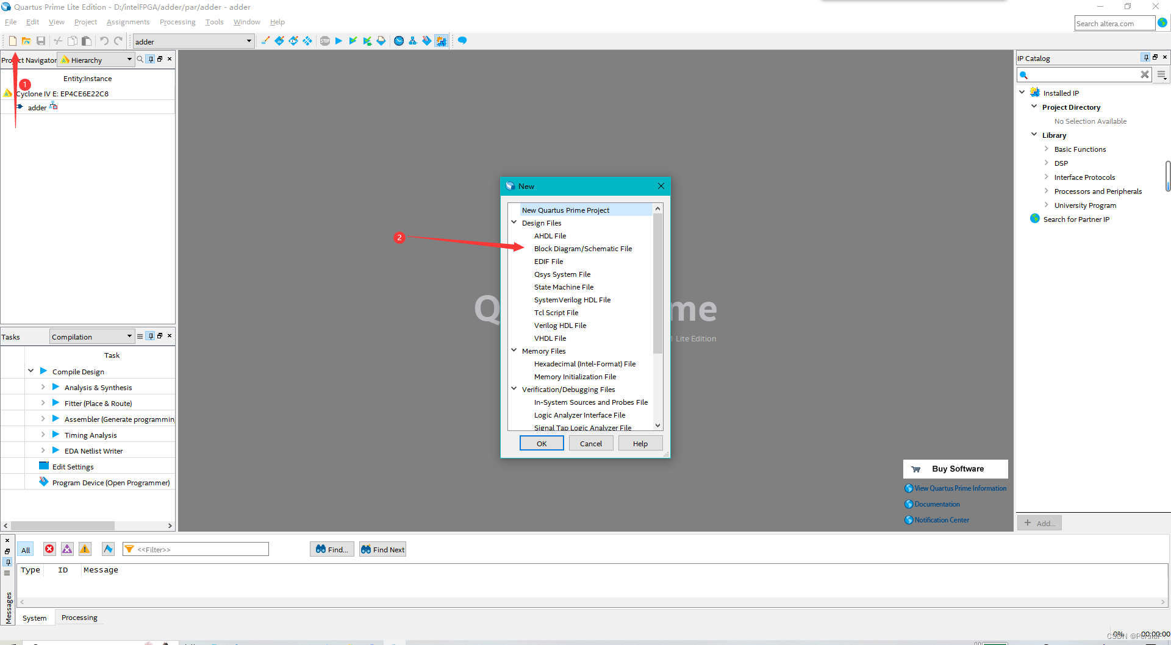Click Program Device (Open Programmer) task

111,482
